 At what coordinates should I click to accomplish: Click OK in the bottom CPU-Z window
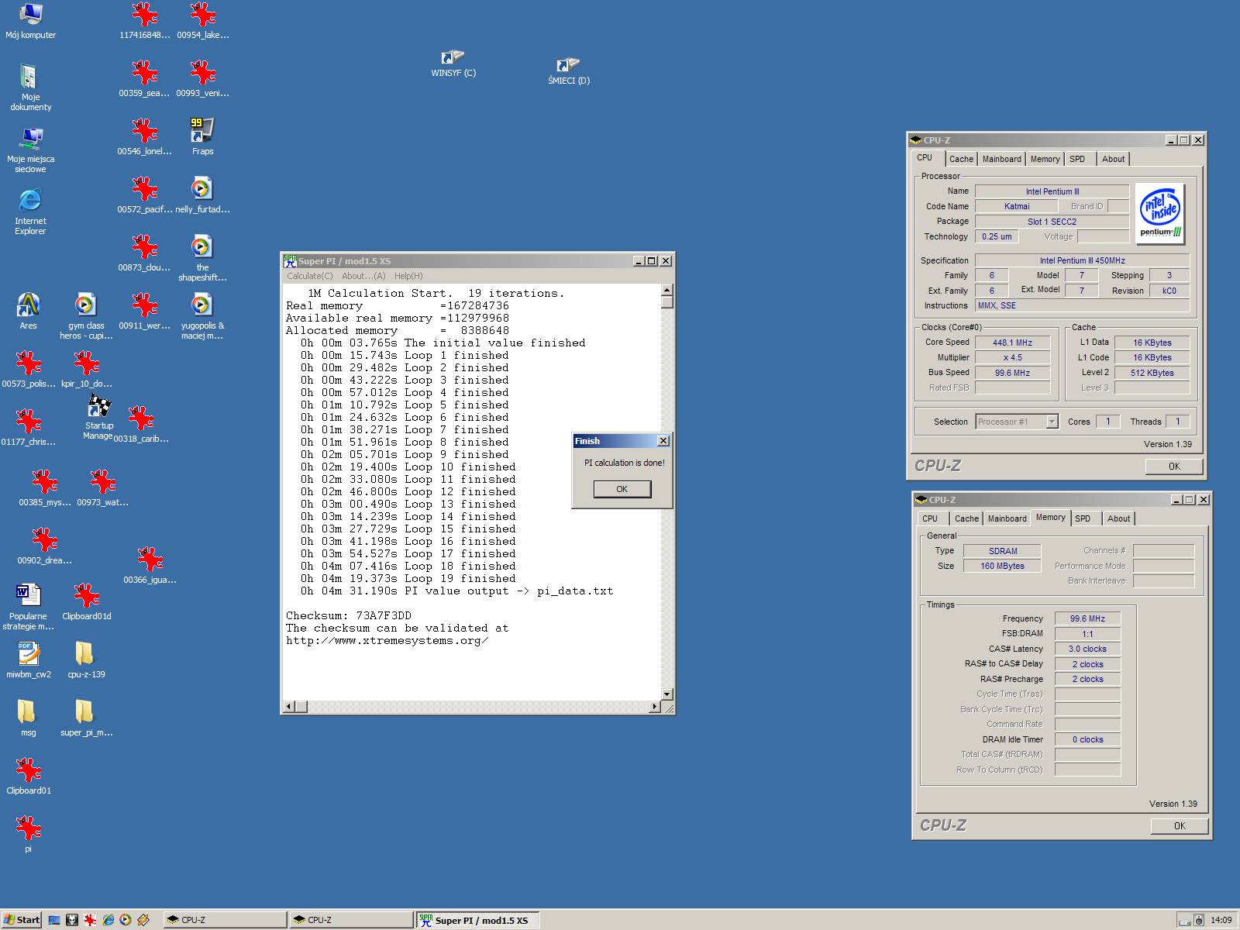(1180, 826)
